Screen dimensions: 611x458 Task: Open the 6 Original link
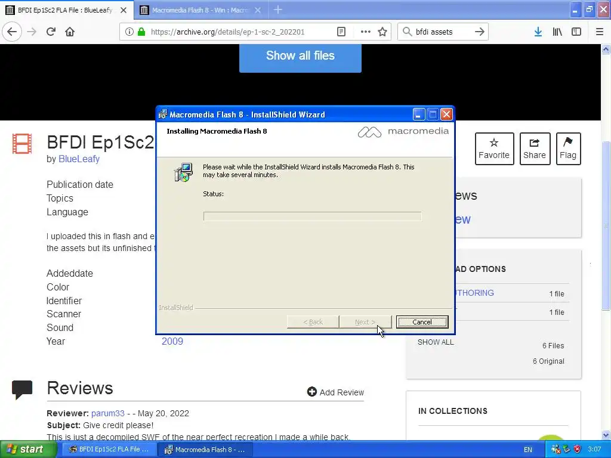[x=548, y=361]
